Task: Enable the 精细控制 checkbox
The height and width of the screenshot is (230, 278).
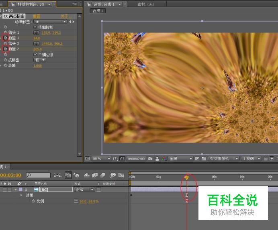Action: [x=35, y=27]
